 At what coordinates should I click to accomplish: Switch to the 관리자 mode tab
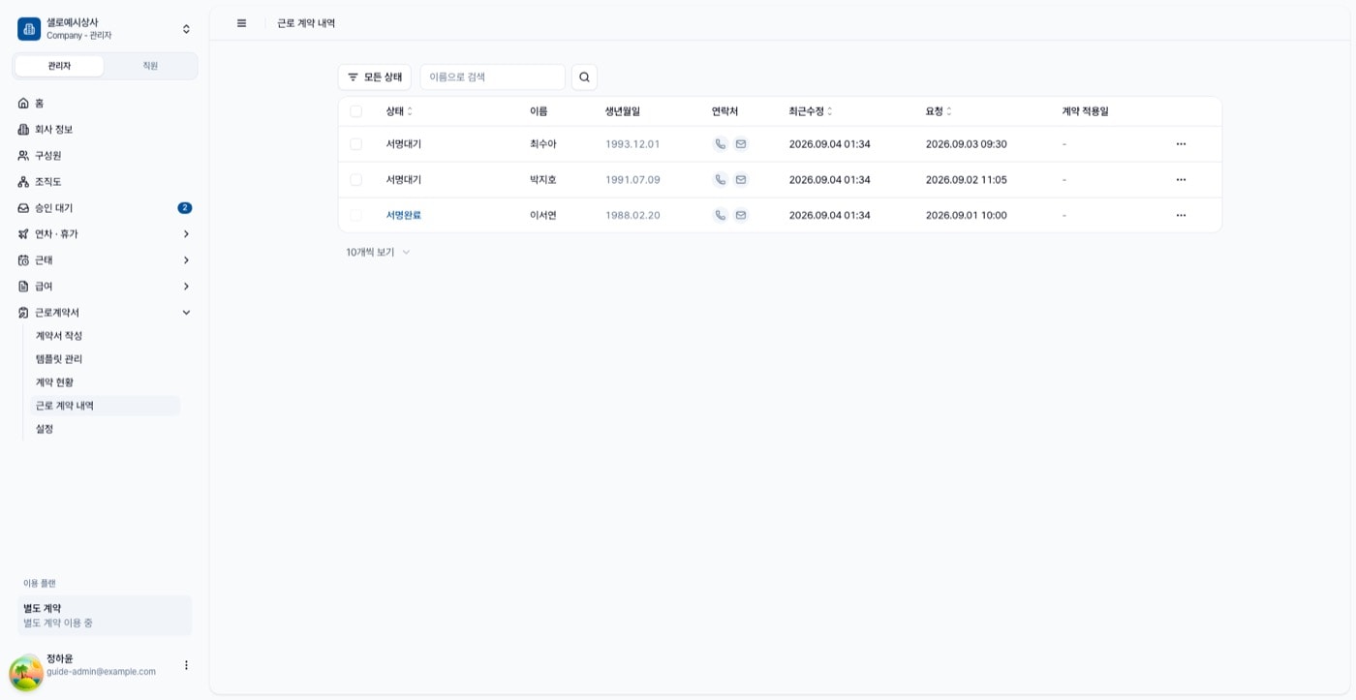[59, 66]
